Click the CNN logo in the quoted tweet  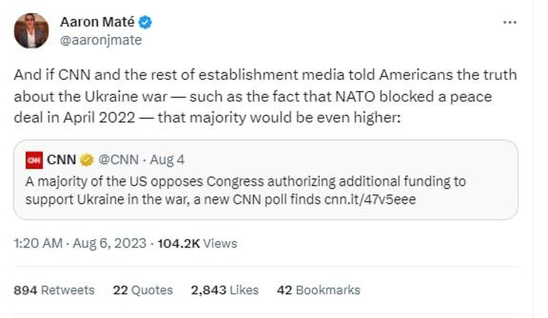pos(34,161)
